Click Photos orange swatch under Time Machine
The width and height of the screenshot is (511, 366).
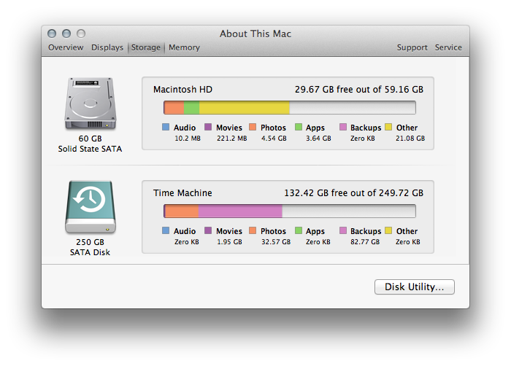(253, 230)
